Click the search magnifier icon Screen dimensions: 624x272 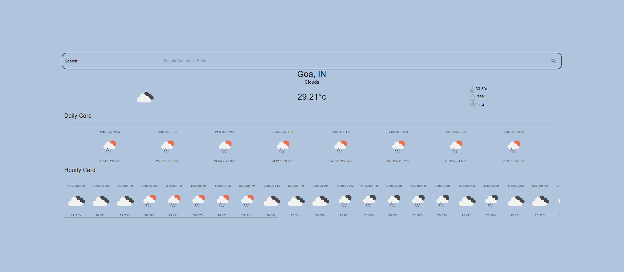click(553, 61)
